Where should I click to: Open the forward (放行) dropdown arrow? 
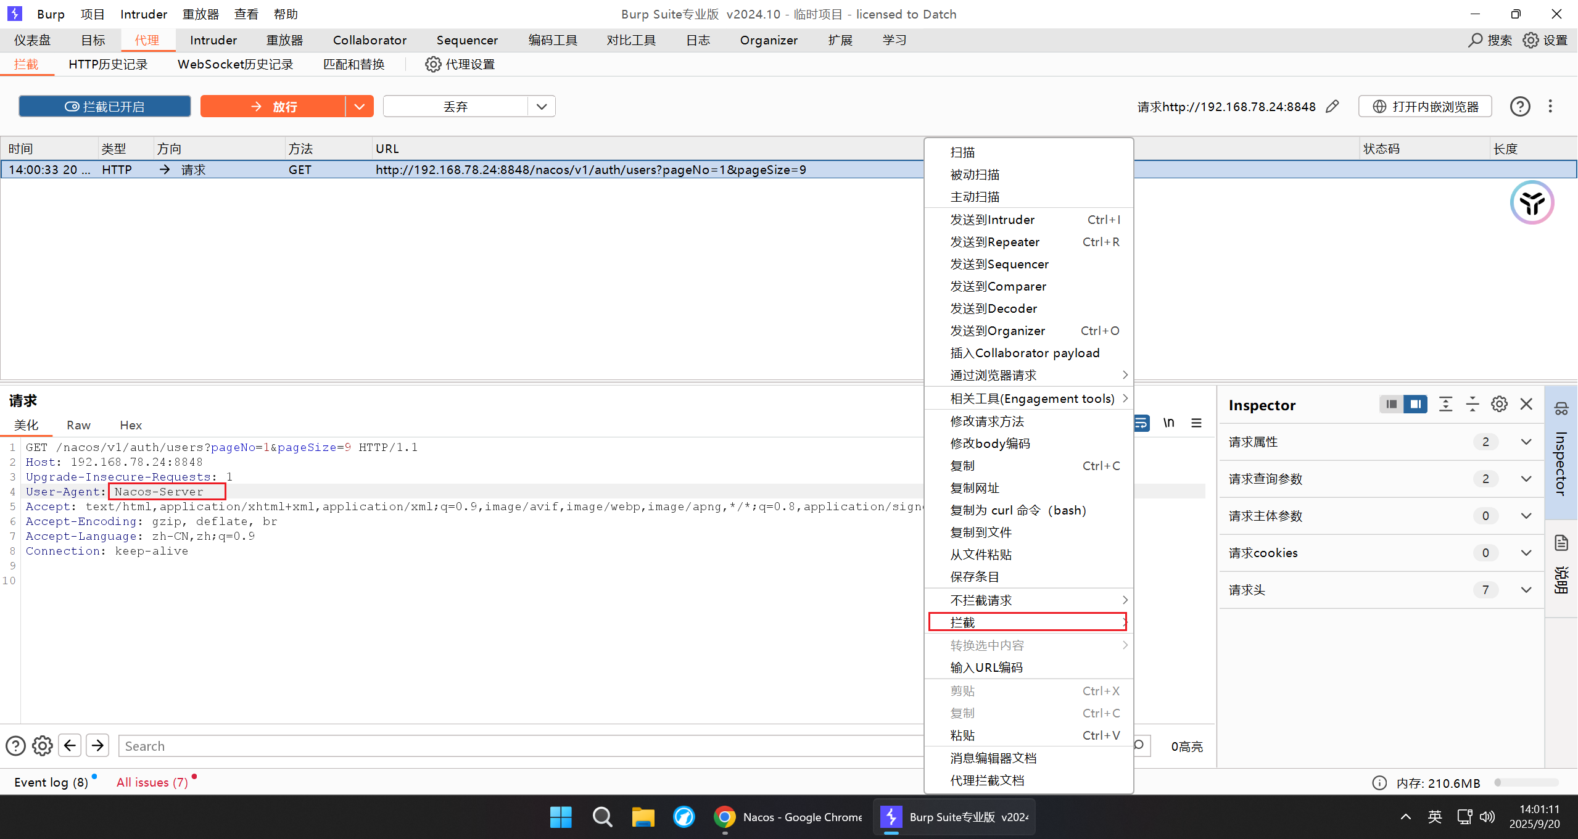click(x=360, y=106)
